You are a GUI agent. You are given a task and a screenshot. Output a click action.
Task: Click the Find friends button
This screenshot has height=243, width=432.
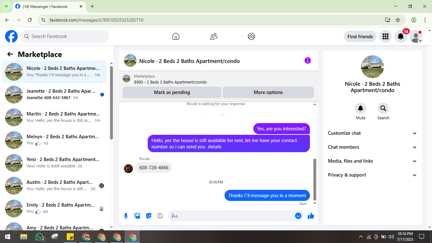click(x=360, y=36)
